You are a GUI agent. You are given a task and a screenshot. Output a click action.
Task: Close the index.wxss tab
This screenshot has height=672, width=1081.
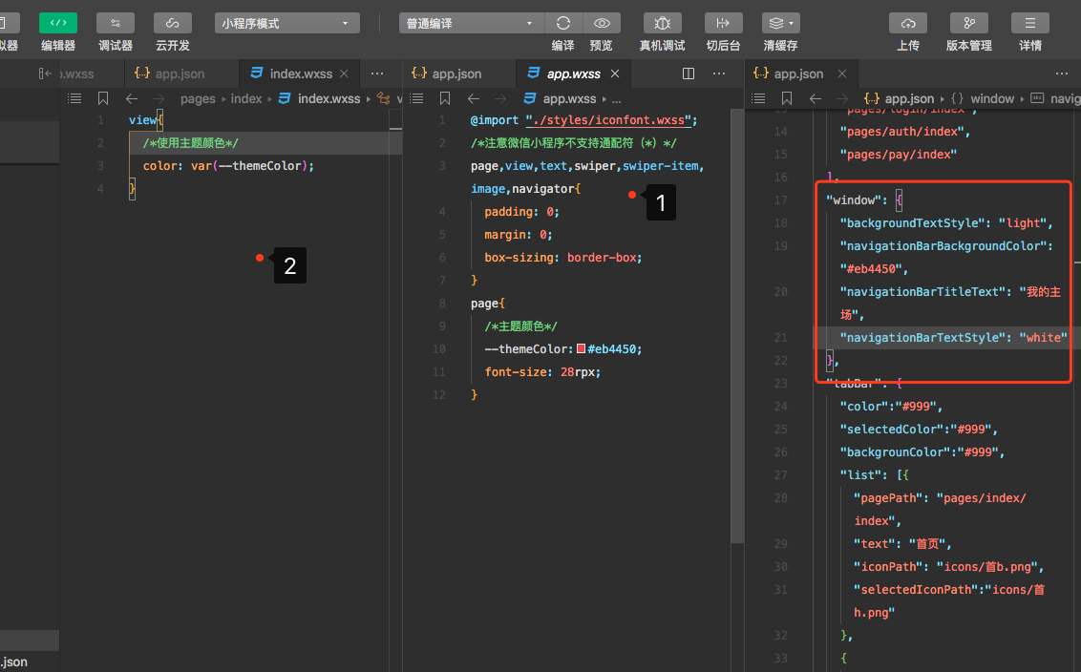pos(344,73)
